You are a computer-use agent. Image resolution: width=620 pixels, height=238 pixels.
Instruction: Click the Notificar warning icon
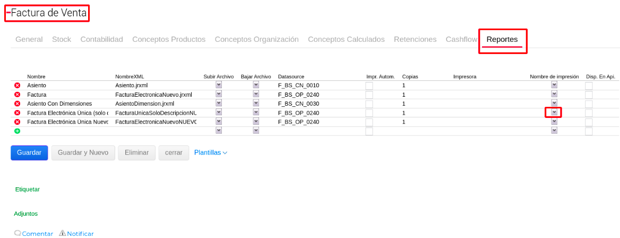(62, 233)
